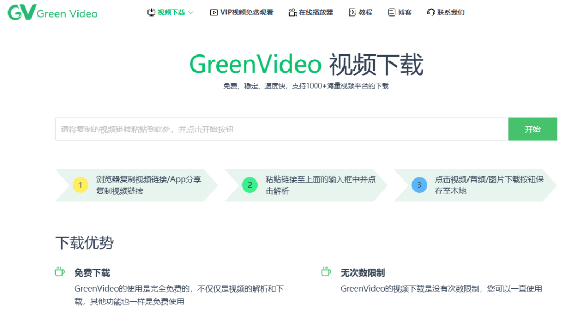Click the document icon beside 博客
The image size is (577, 313).
pyautogui.click(x=392, y=12)
